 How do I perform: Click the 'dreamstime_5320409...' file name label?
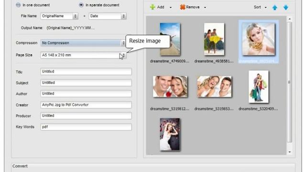coord(258,108)
